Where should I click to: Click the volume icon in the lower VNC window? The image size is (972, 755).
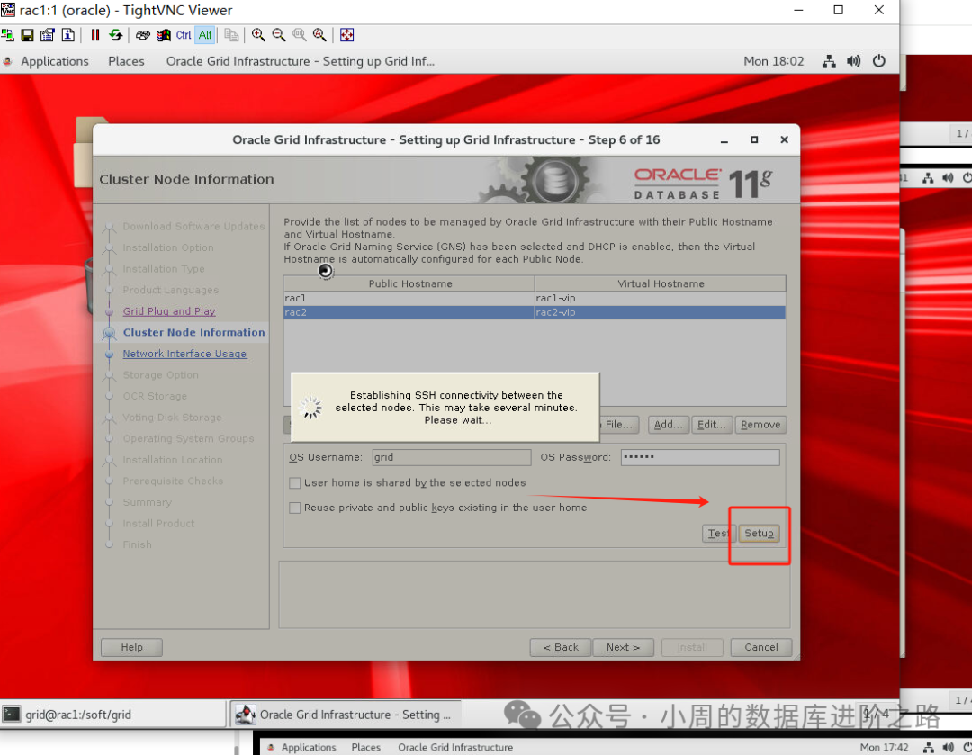947,748
